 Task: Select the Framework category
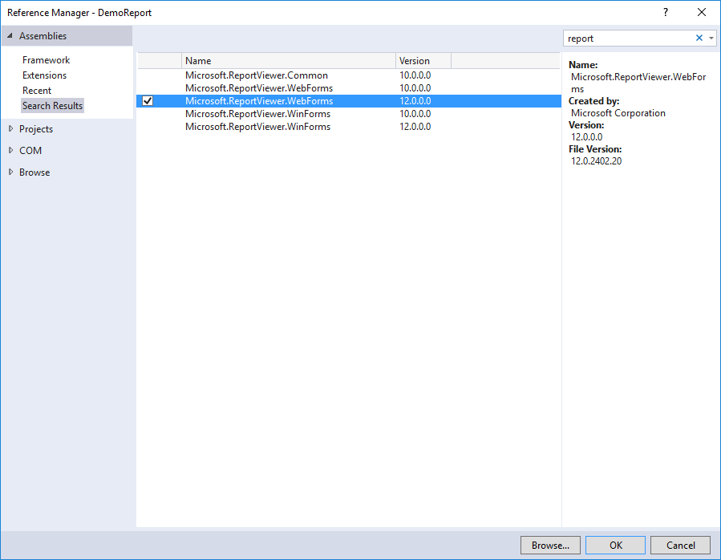(x=46, y=59)
